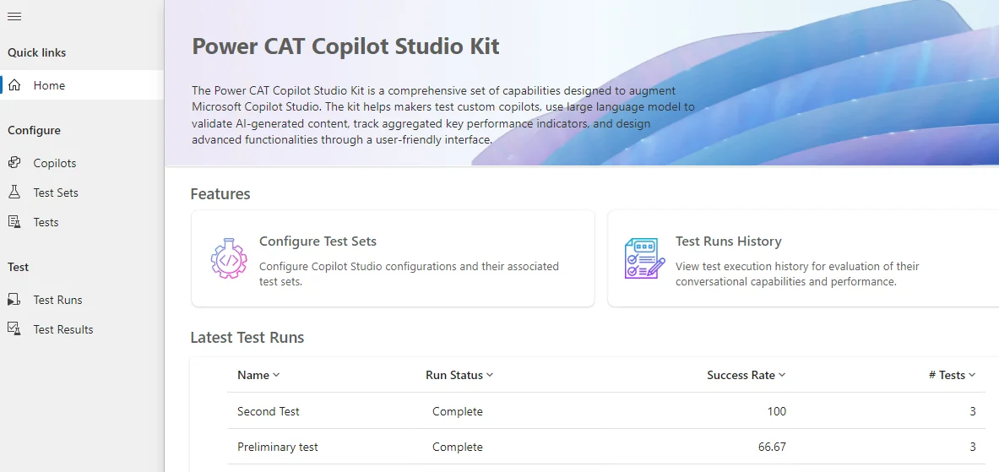The height and width of the screenshot is (472, 999).
Task: Click the Copilots icon in the sidebar
Action: click(x=14, y=163)
